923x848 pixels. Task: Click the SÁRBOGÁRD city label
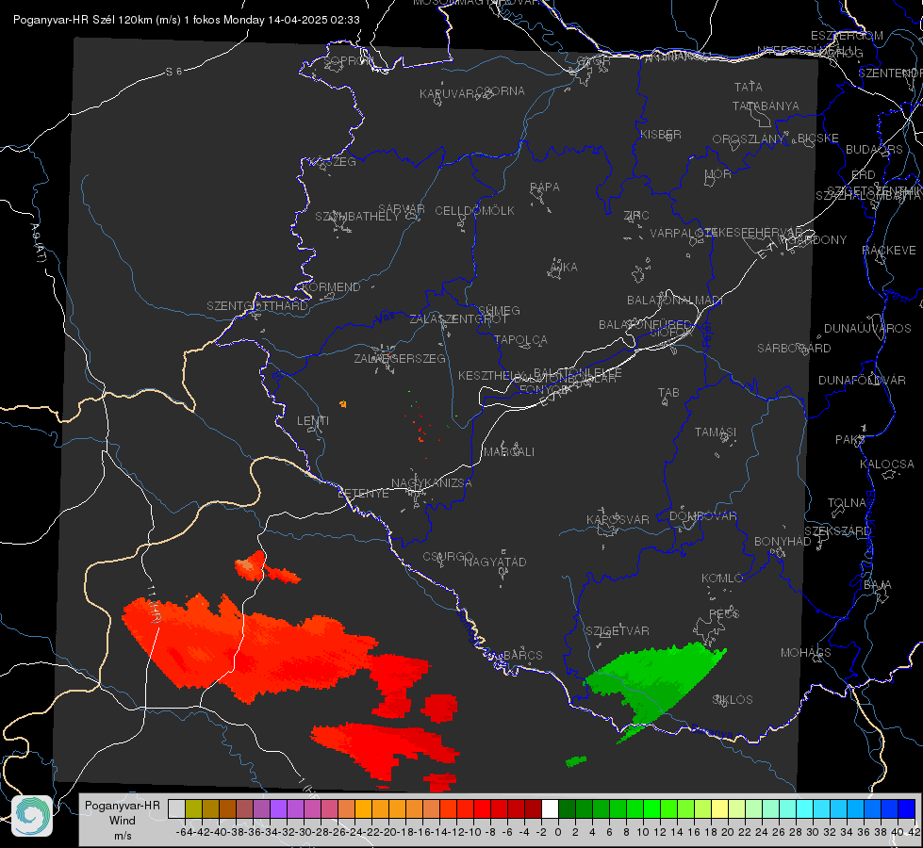pyautogui.click(x=794, y=349)
